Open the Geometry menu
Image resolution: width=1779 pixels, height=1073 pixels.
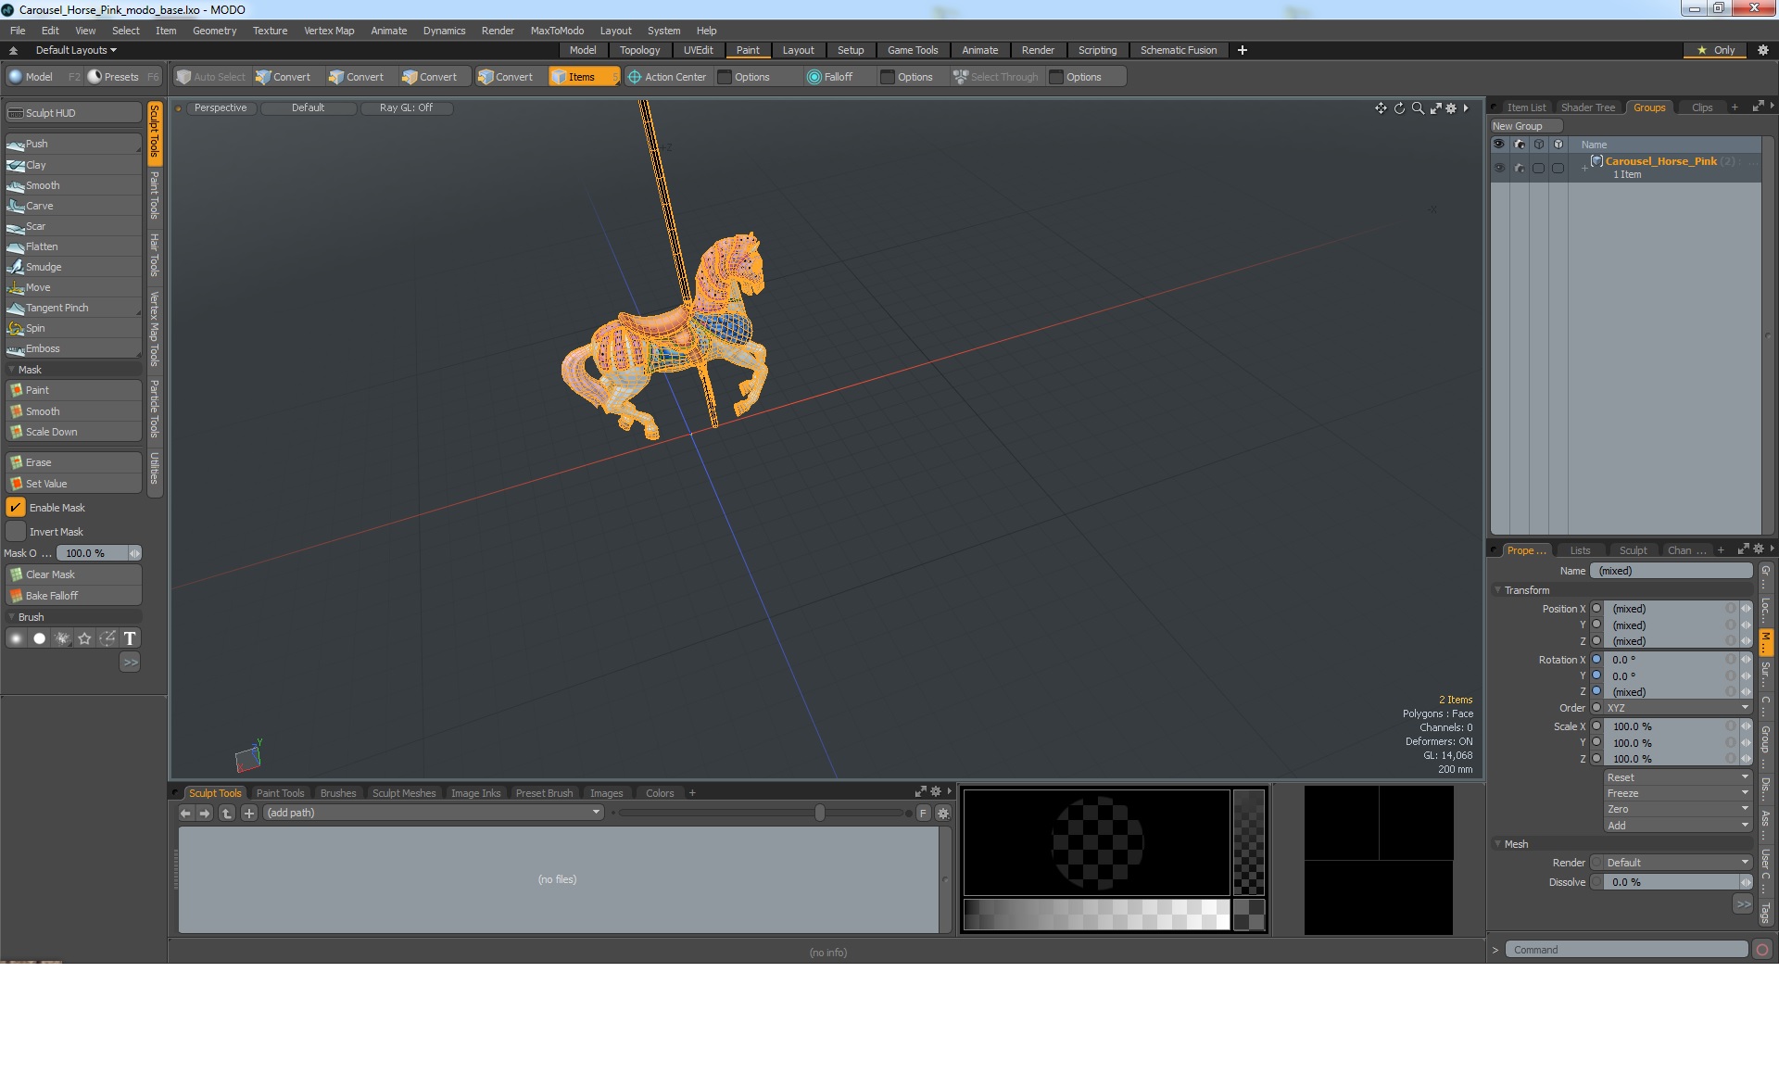[214, 31]
